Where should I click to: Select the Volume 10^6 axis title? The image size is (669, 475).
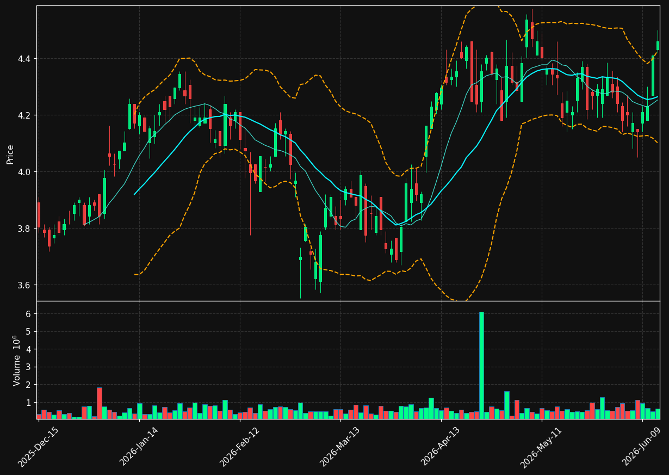pyautogui.click(x=17, y=360)
